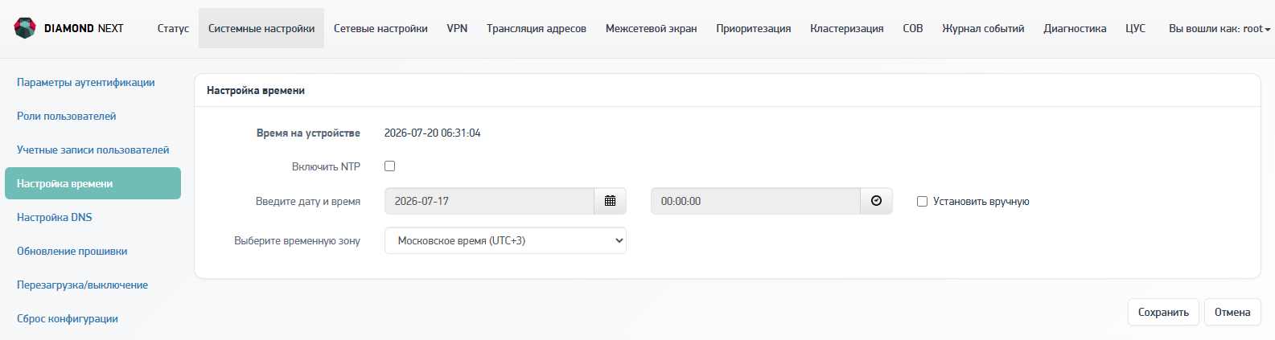Click the time input field 00:00:00
The height and width of the screenshot is (340, 1275).
click(x=755, y=201)
